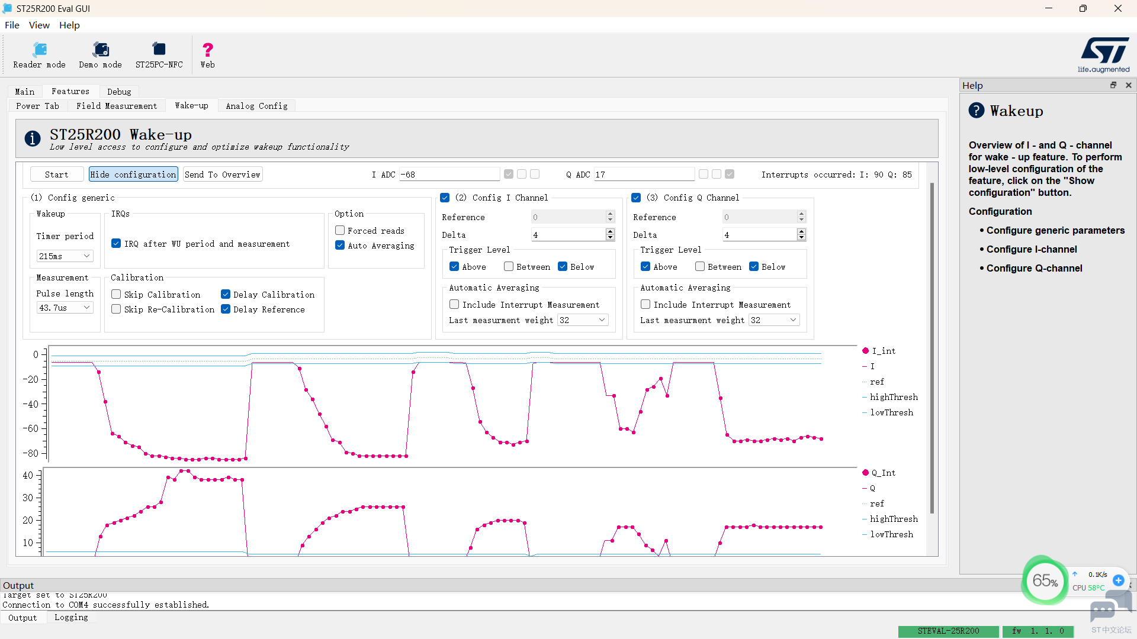The width and height of the screenshot is (1137, 639).
Task: Select the Output tab at bottom
Action: 23,618
